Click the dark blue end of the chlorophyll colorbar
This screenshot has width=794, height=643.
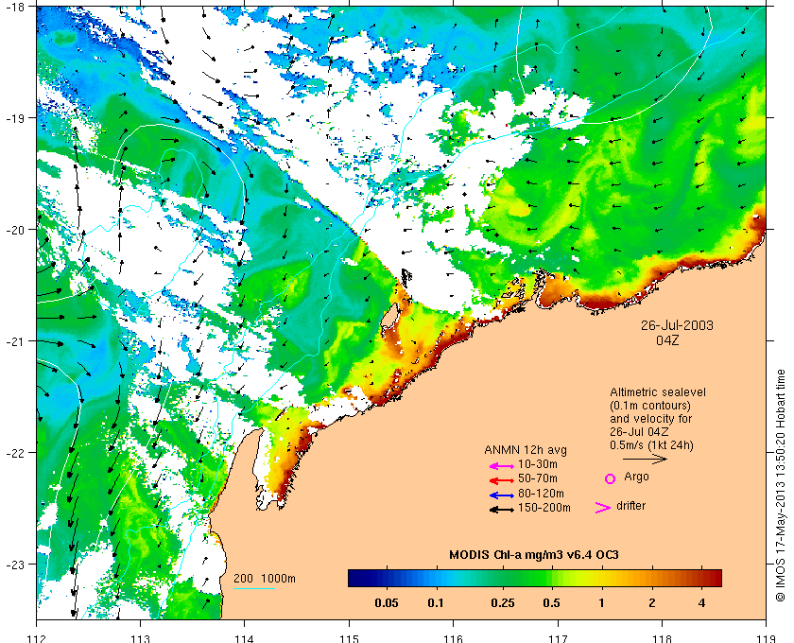[x=355, y=578]
